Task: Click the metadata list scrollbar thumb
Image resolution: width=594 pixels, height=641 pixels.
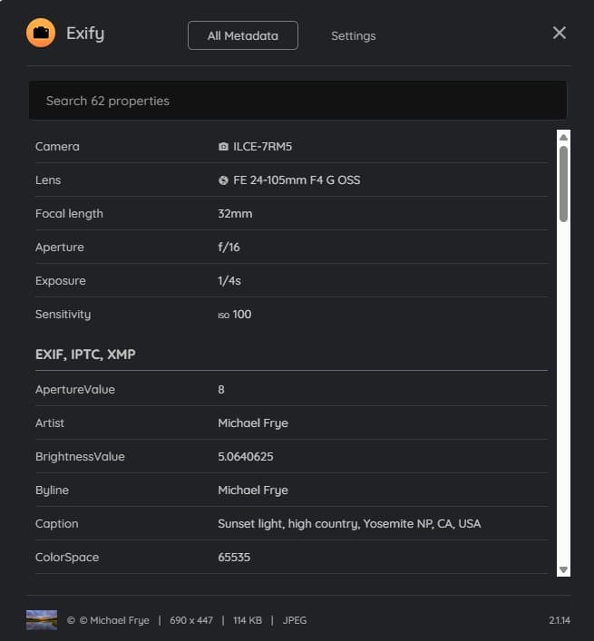Action: (563, 183)
